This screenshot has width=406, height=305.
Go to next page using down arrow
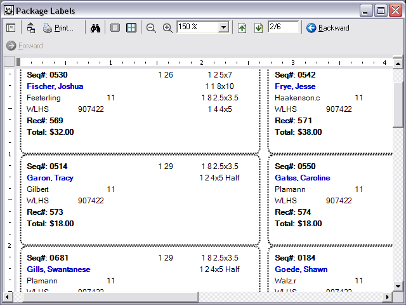click(258, 28)
